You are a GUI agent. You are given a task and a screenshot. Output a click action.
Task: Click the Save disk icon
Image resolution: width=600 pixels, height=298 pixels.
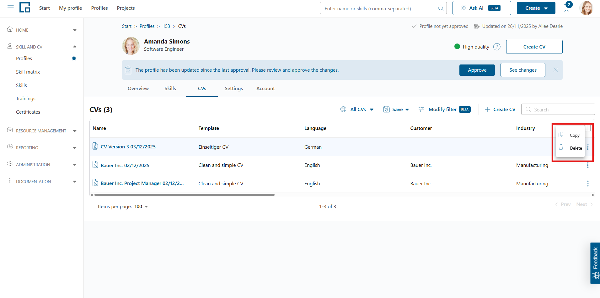click(387, 109)
